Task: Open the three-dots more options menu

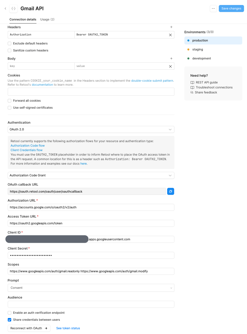Action: coord(213,8)
